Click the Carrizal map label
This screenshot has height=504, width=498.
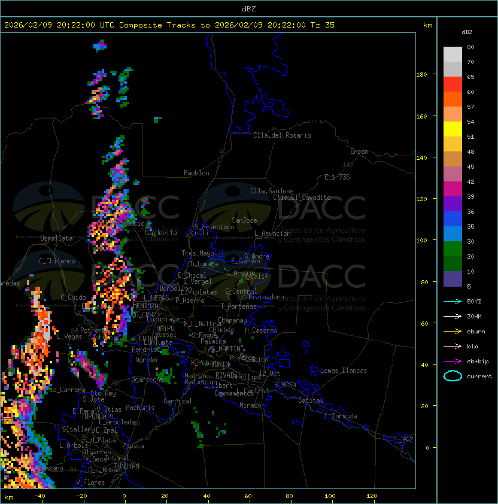[x=177, y=401]
